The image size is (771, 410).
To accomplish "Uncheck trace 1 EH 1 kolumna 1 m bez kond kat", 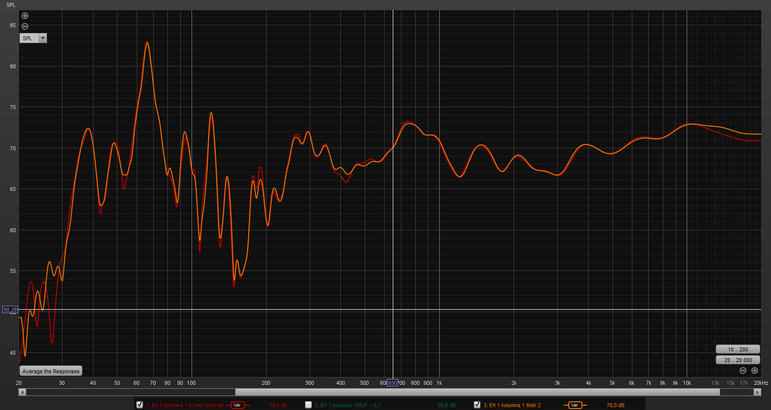I will 140,405.
